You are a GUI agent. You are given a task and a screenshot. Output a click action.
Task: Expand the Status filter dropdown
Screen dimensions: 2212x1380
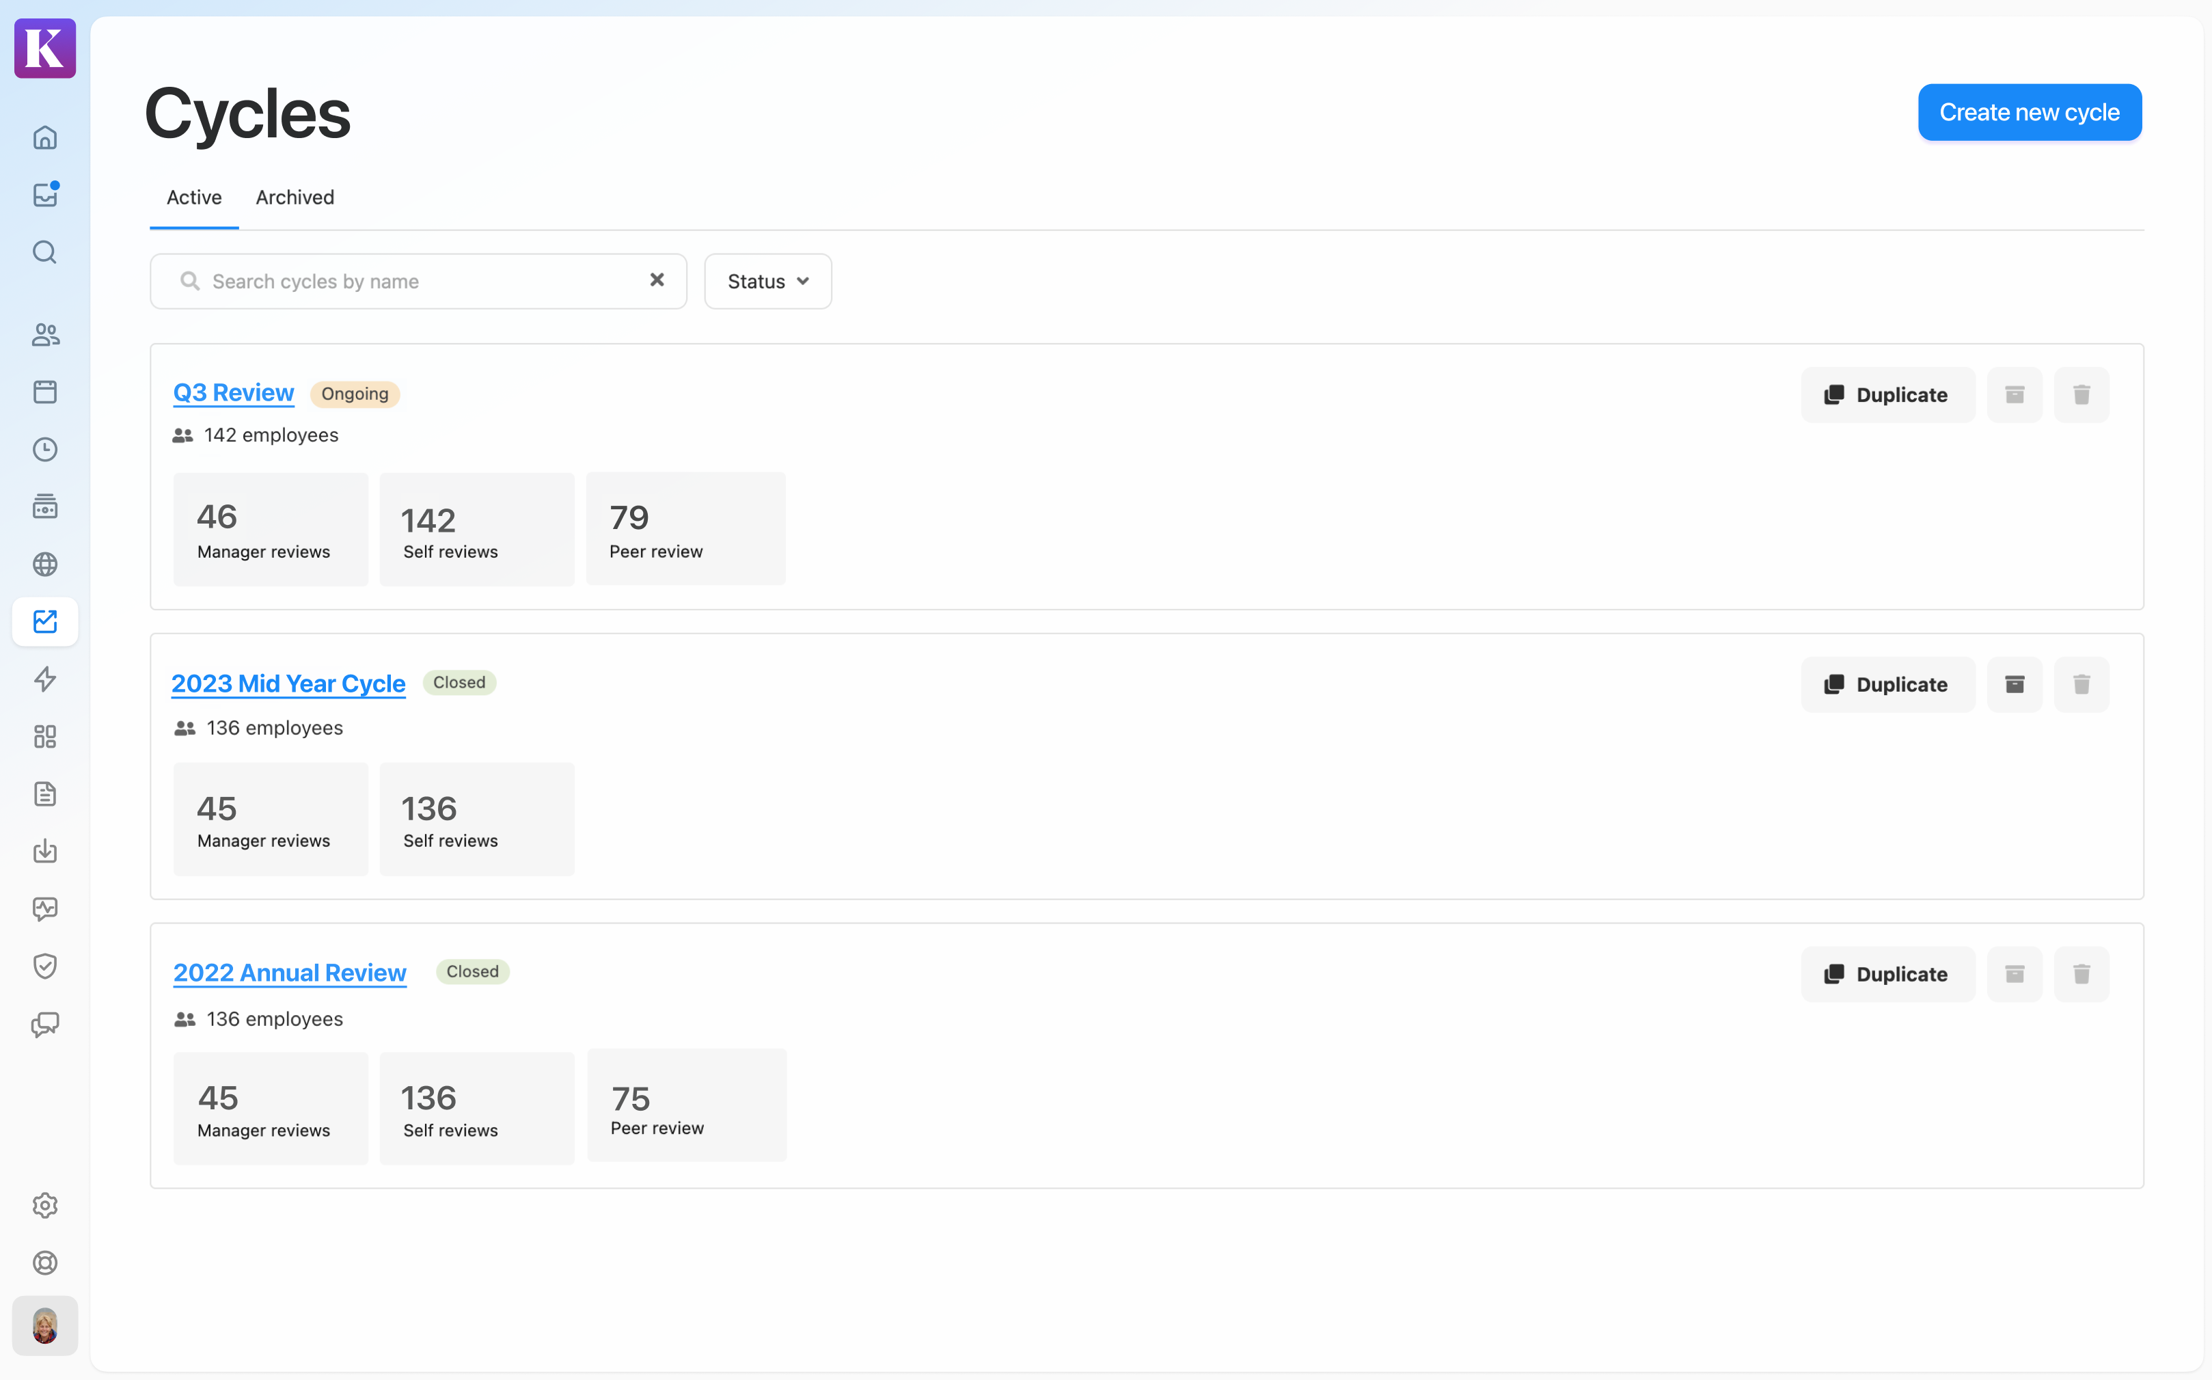pos(767,281)
